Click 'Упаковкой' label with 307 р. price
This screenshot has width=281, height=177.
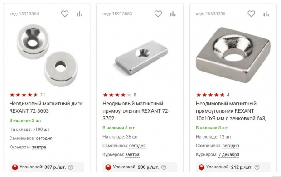click(x=31, y=167)
